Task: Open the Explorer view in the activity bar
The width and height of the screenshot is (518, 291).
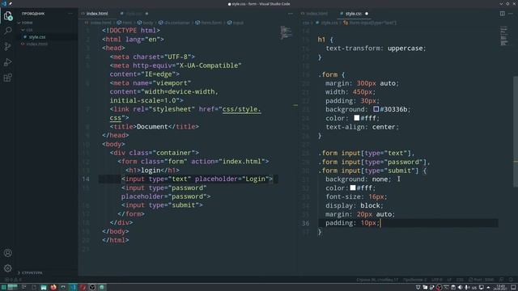Action: click(7, 15)
